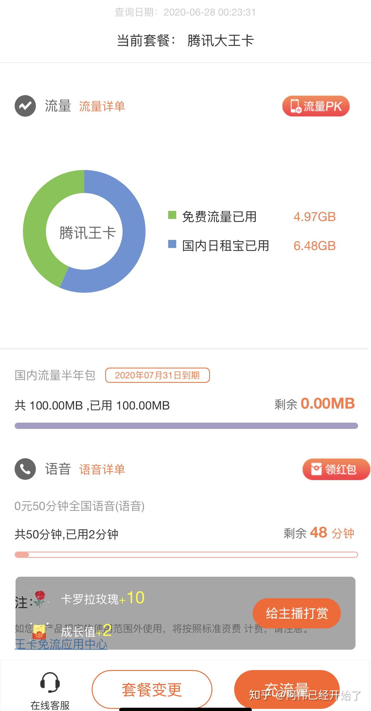This screenshot has width=371, height=711.
Task: Click the voice minutes usage progress bar
Action: coord(186,555)
